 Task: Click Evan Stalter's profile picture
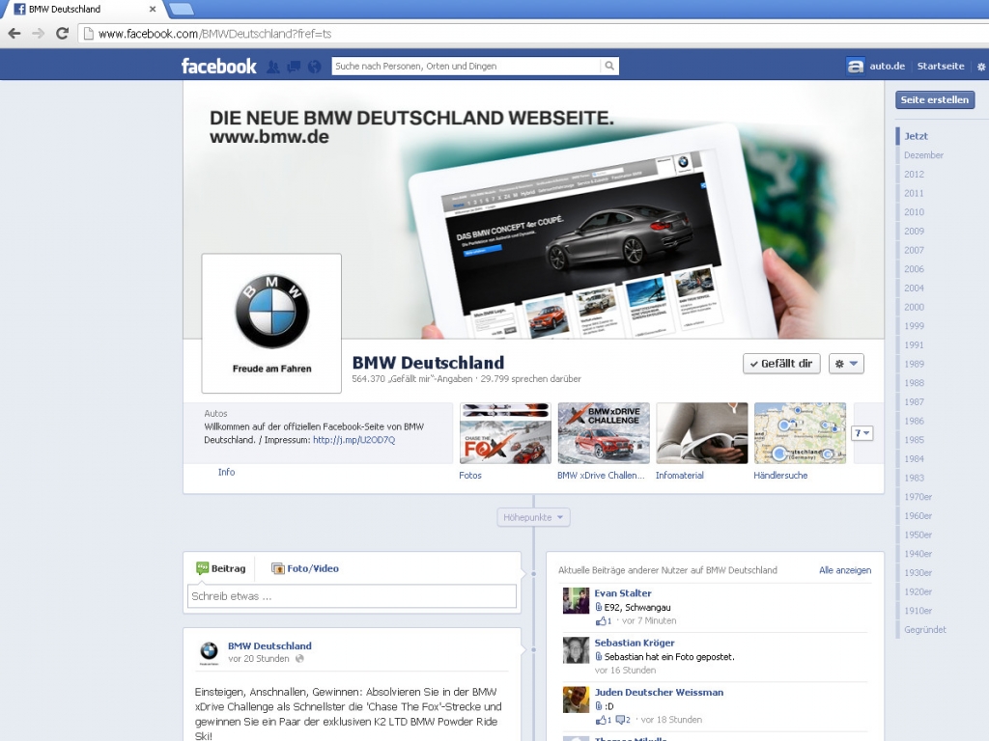click(576, 600)
